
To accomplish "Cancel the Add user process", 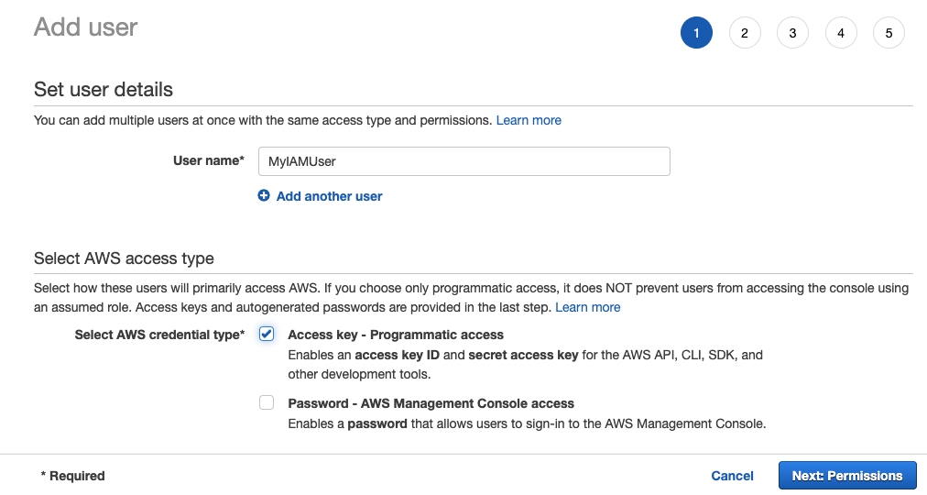I will [x=732, y=476].
